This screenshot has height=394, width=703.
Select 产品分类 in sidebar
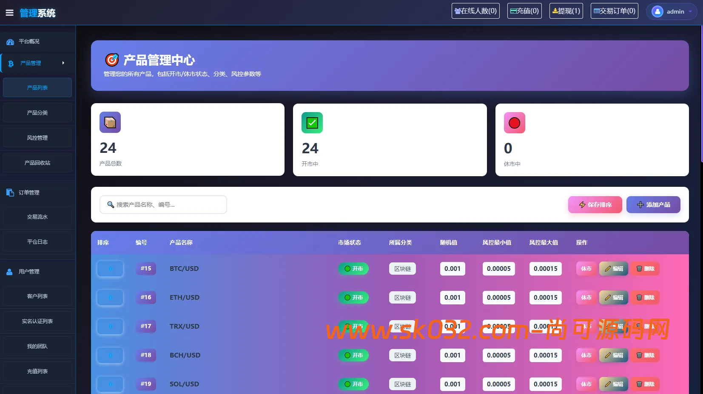point(37,113)
